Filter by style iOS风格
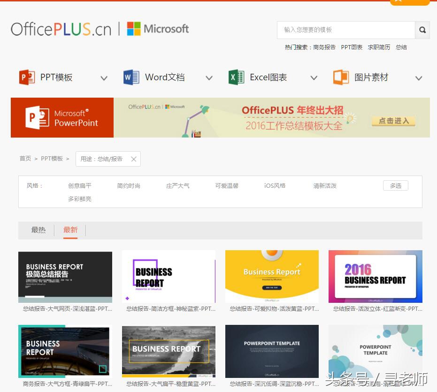Viewport: 437px width, 392px height. click(x=275, y=186)
